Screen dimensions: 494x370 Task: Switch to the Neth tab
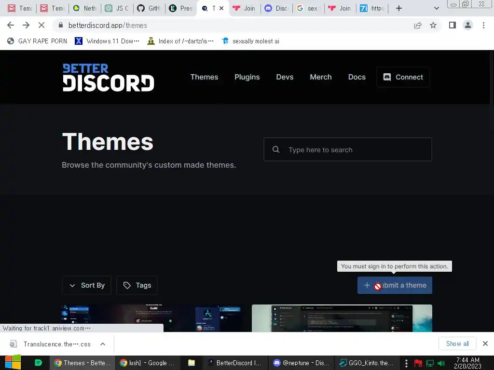coord(85,8)
